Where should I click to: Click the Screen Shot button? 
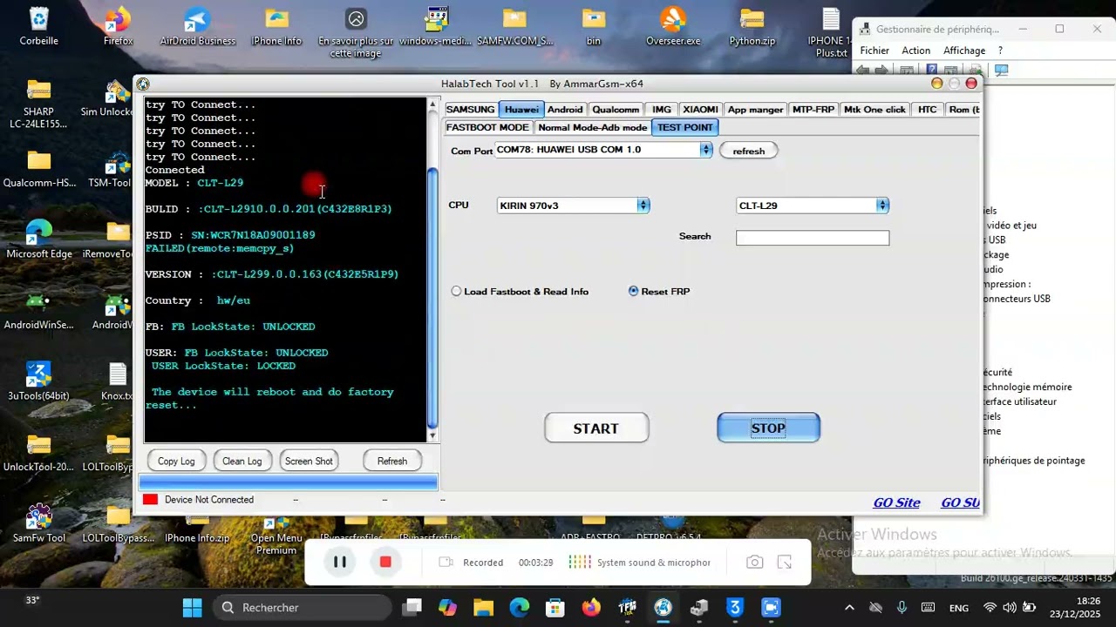[309, 461]
